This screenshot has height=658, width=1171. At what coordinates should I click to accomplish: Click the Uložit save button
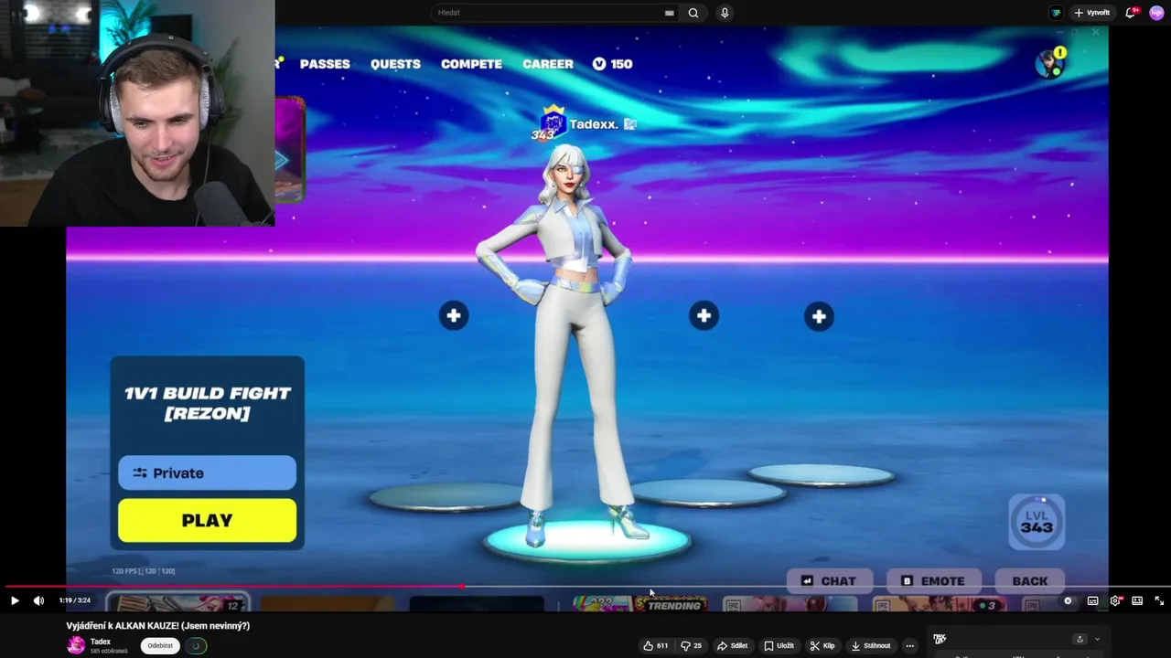tap(779, 646)
